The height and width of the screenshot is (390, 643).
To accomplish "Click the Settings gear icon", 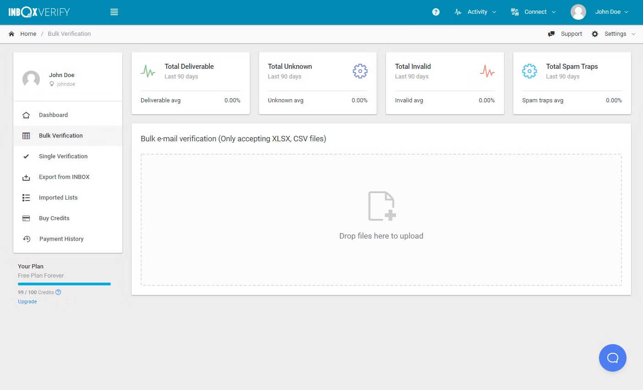I will click(595, 34).
